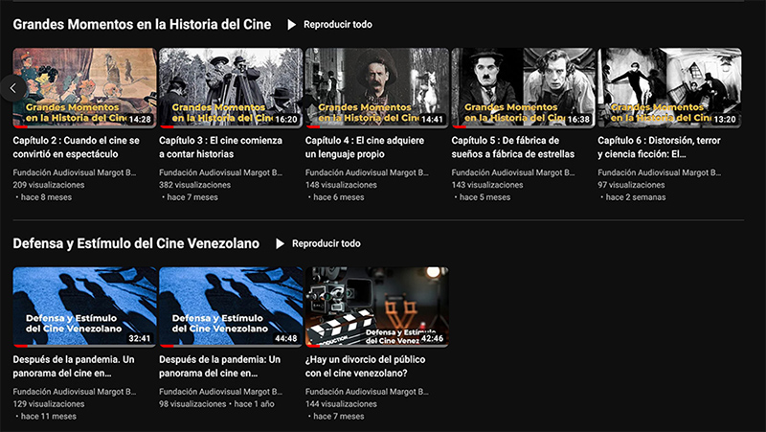Open title 'Capítulo 6 : Distorsión, terror y ciencia ficción'
This screenshot has width=766, height=432.
[659, 148]
